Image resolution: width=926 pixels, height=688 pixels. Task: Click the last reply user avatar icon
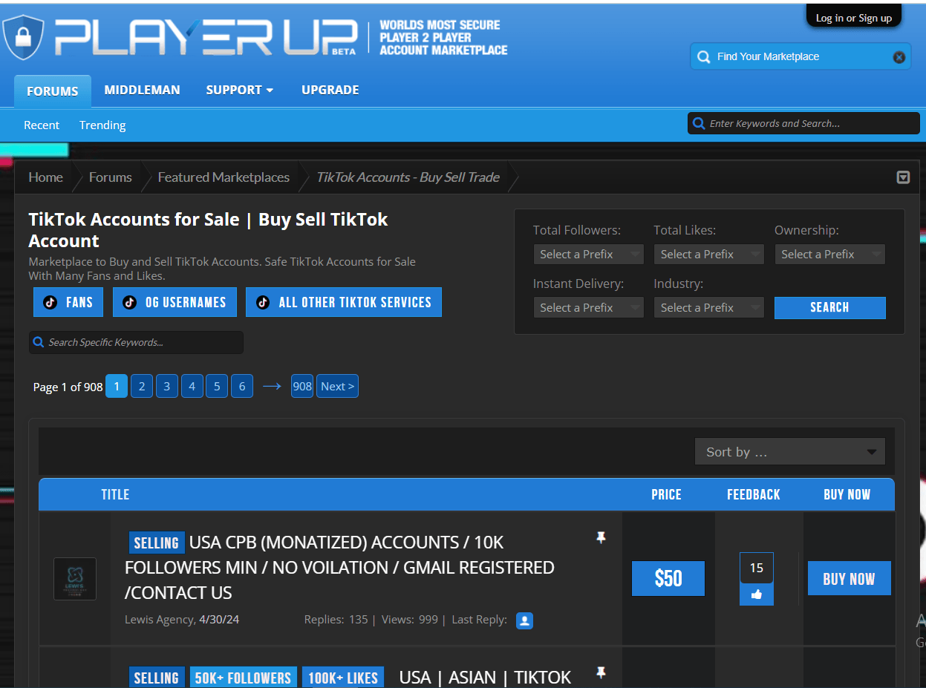(x=524, y=620)
